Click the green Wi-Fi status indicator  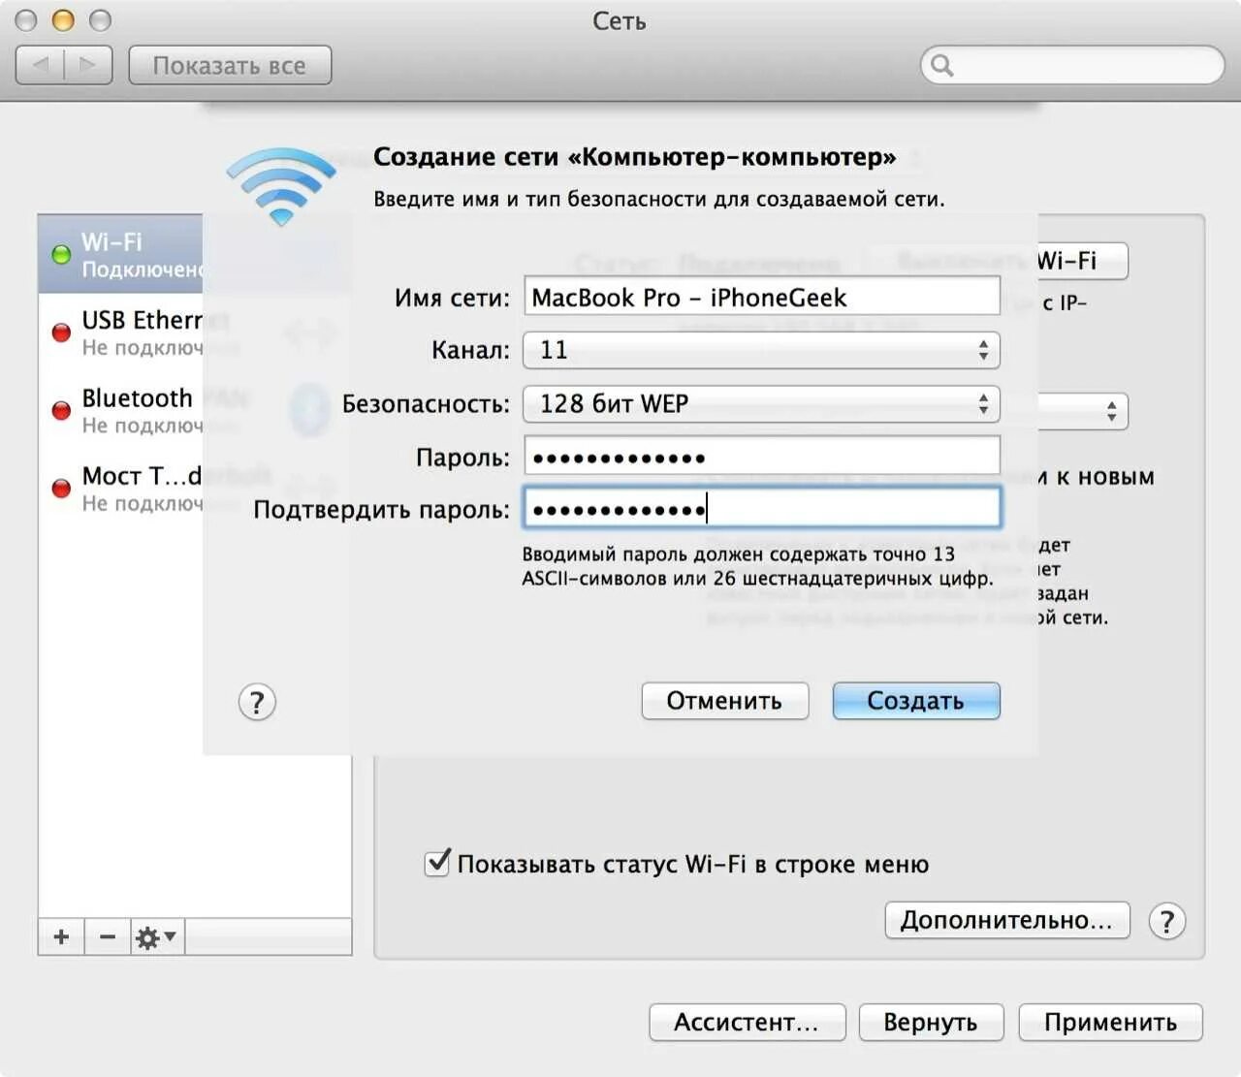[x=61, y=254]
